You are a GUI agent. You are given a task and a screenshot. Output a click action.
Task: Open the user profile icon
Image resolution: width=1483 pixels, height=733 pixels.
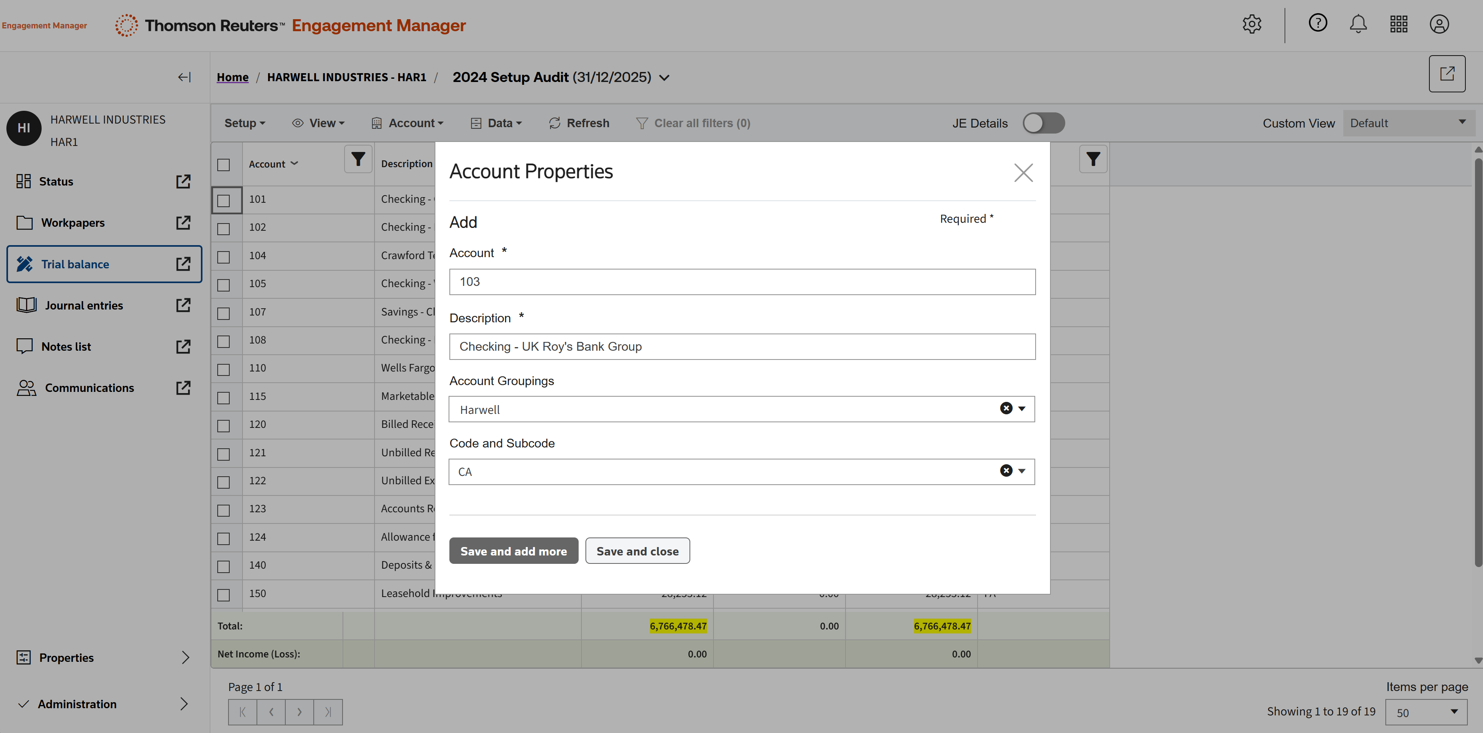point(1439,24)
